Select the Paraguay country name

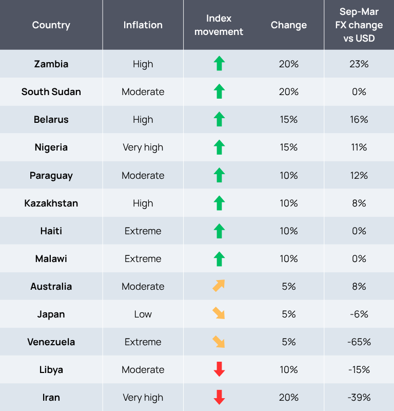click(x=51, y=175)
